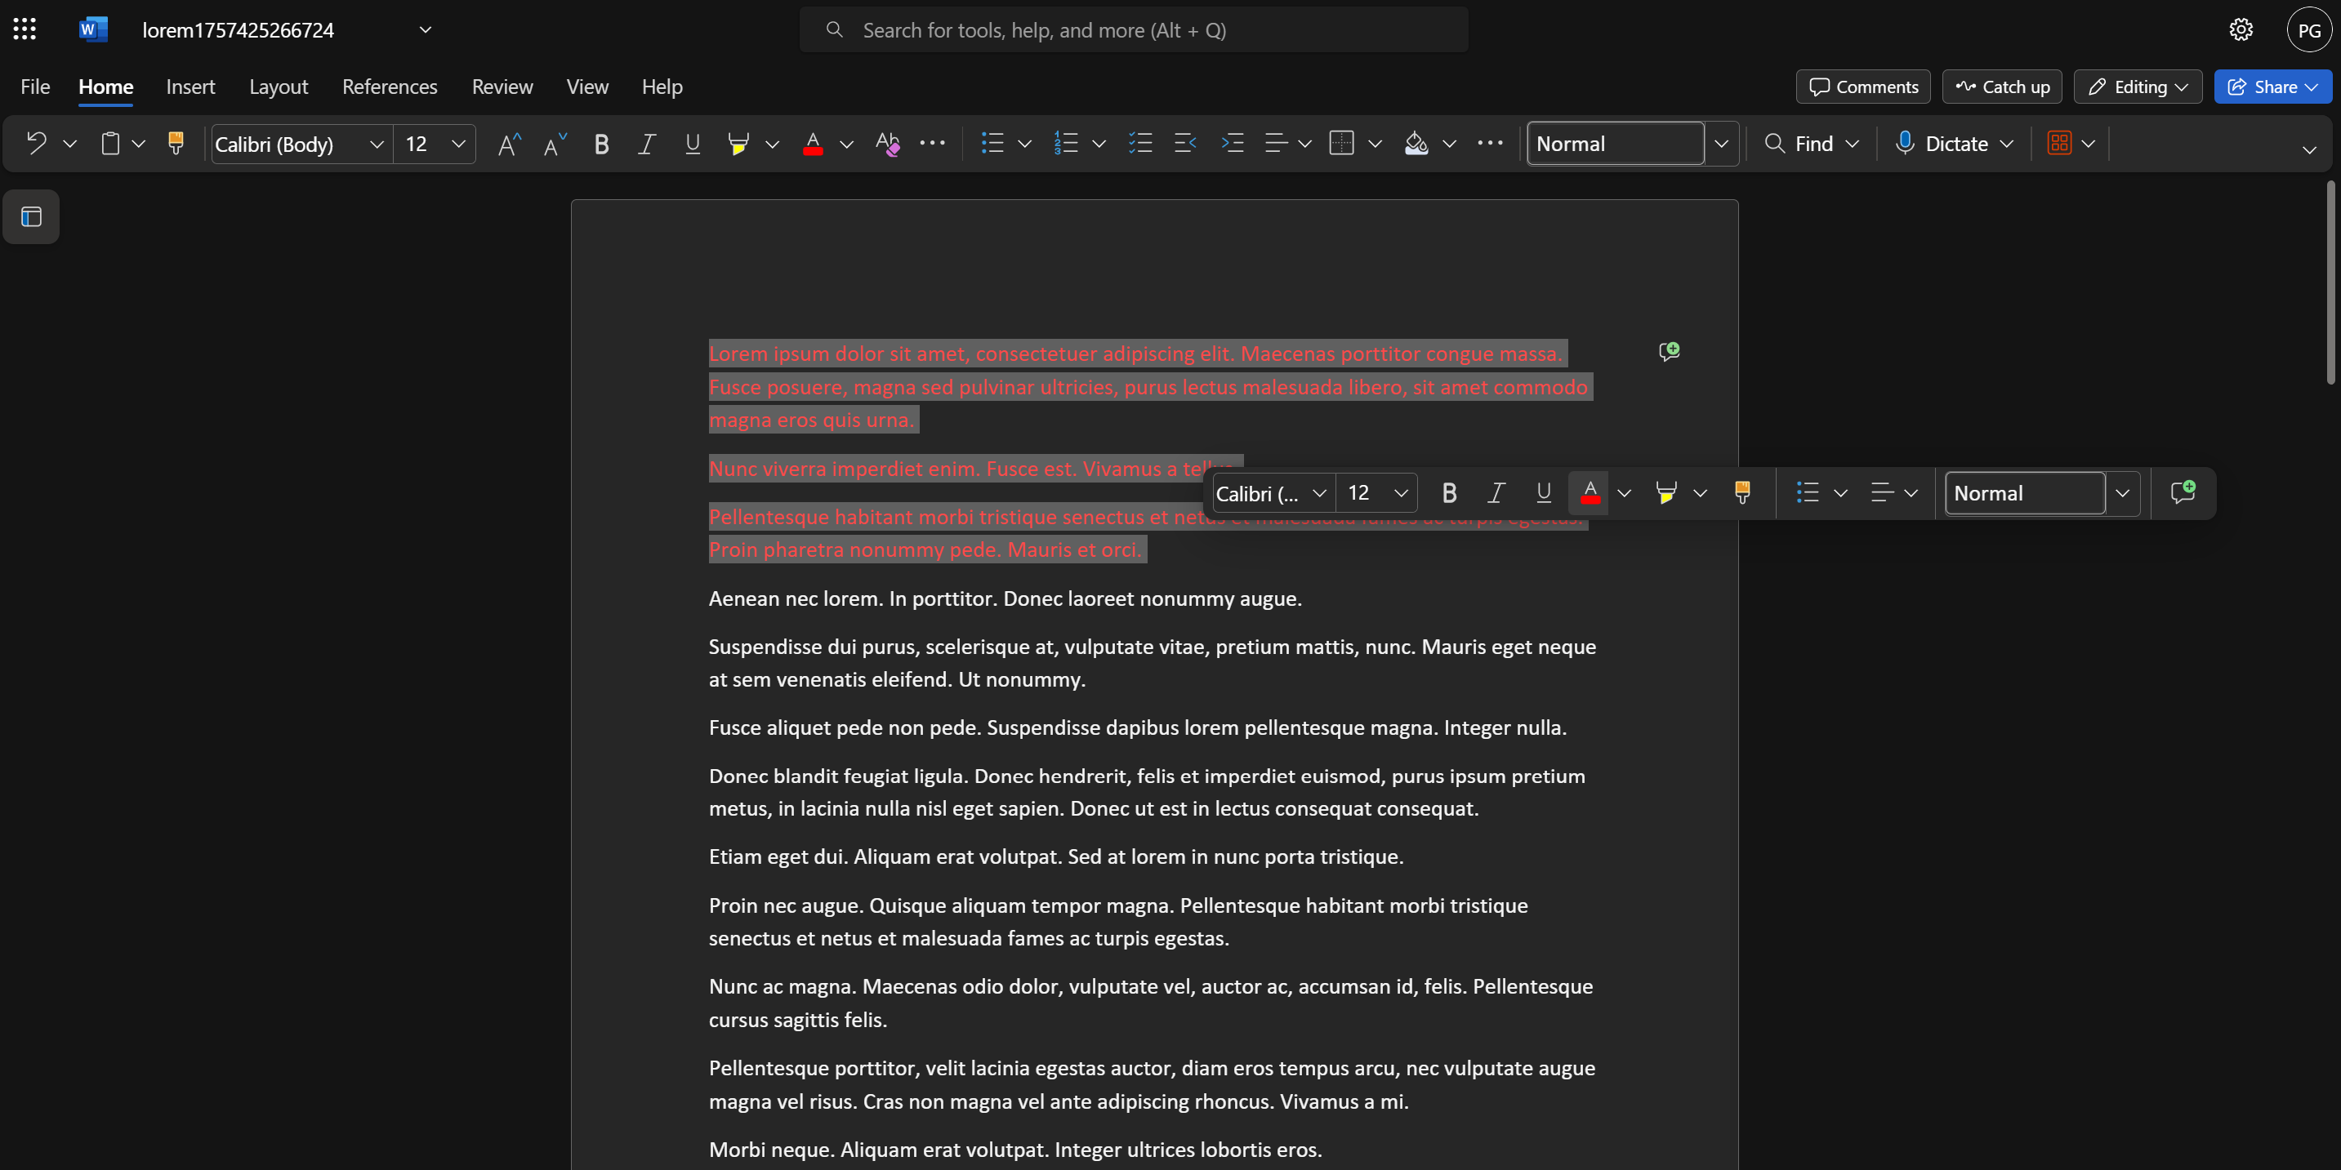The height and width of the screenshot is (1170, 2341).
Task: Expand floating toolbar font size dropdown
Action: tap(1400, 492)
